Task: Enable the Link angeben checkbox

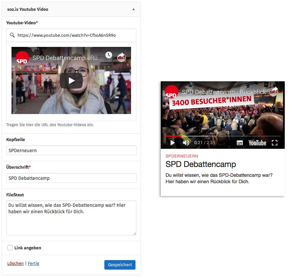Action: click(x=10, y=248)
